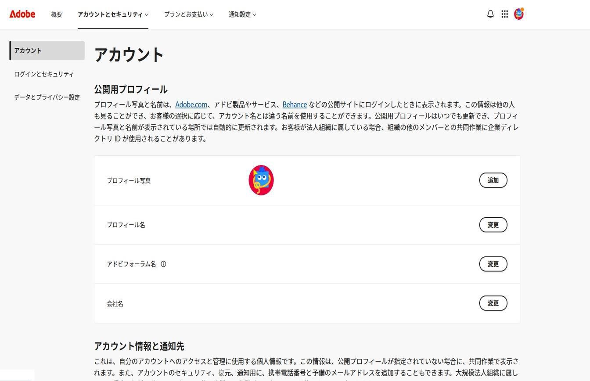Viewport: 590px width, 381px height.
Task: Expand the 通知設定 dropdown
Action: [x=242, y=14]
